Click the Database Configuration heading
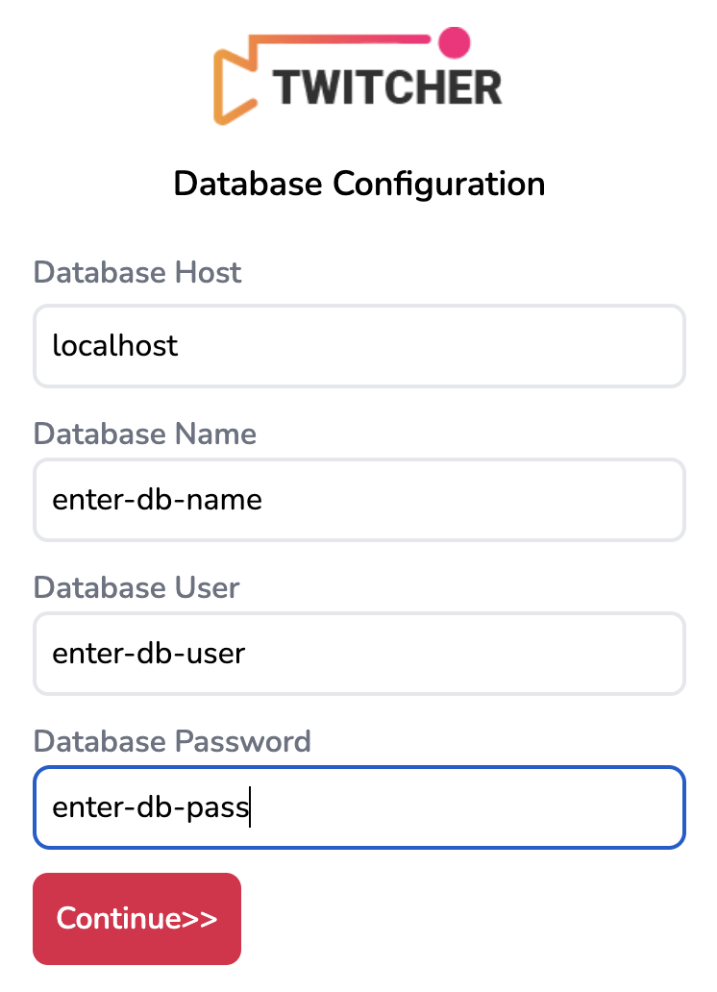 358,183
